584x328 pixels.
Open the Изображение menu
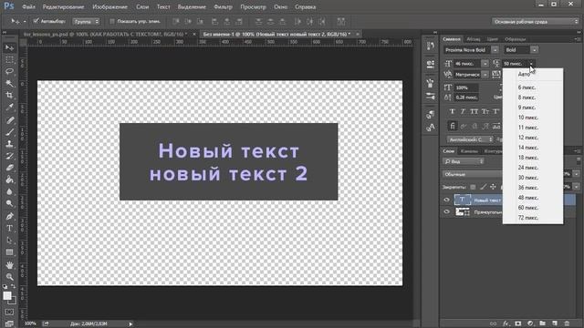109,6
